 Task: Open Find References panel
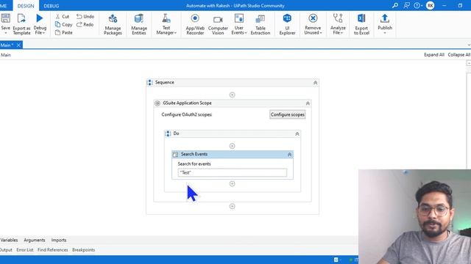[53, 249]
